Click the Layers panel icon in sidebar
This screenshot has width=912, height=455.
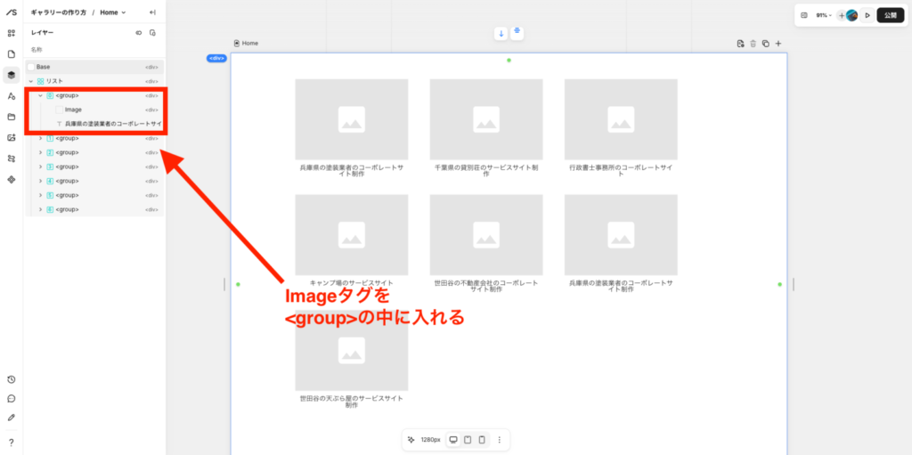[12, 75]
